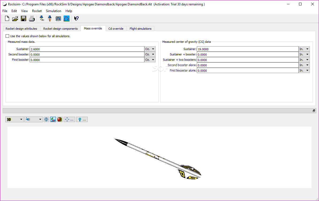The width and height of the screenshot is (319, 201).
Task: Open the Edit menu
Action: pos(14,11)
